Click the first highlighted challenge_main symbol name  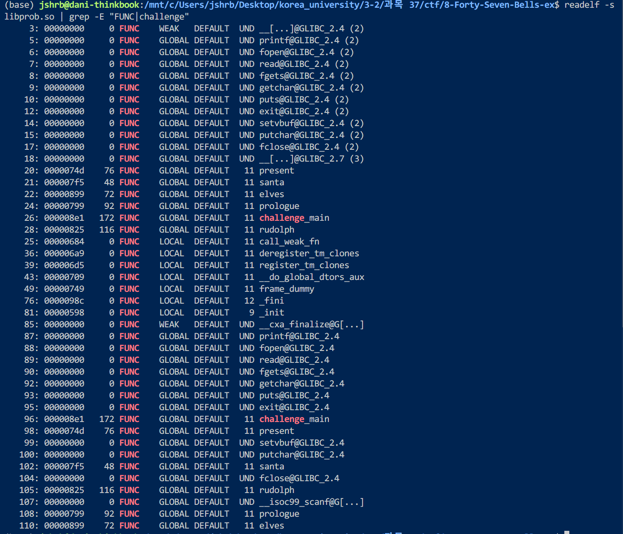pyautogui.click(x=294, y=218)
